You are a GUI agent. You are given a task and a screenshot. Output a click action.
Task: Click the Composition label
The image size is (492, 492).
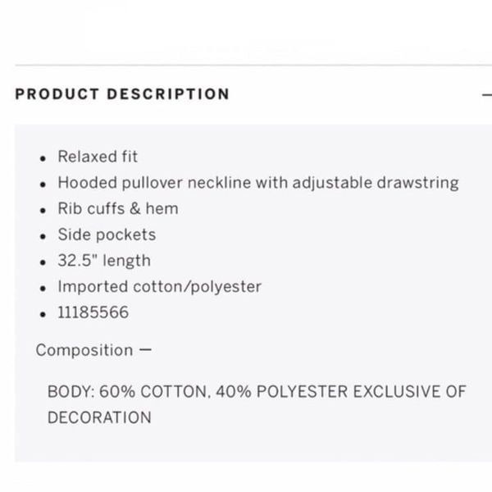[84, 350]
